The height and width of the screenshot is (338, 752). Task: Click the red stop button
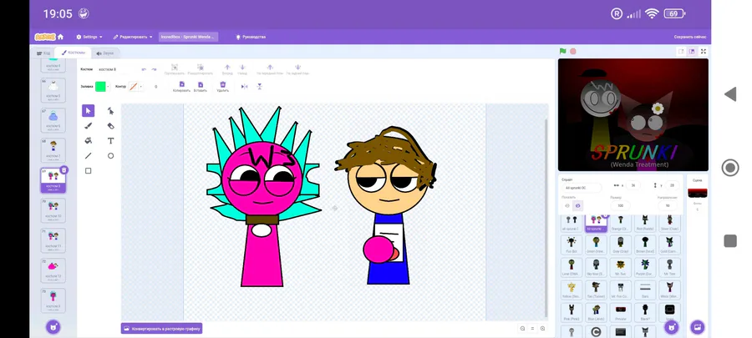(x=573, y=51)
